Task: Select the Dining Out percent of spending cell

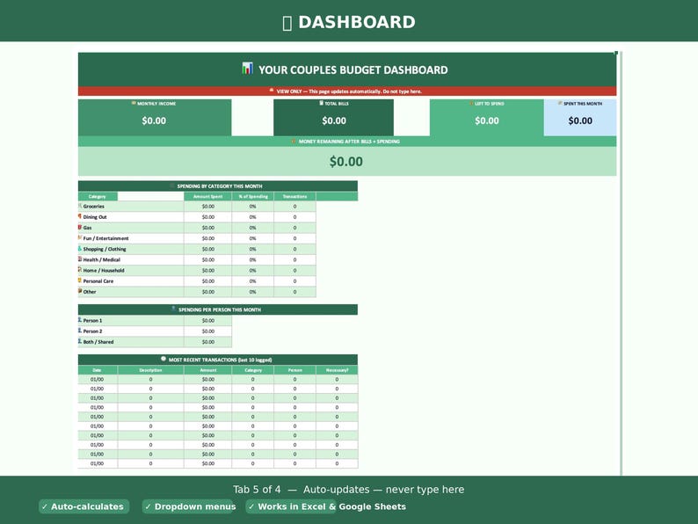Action: coord(253,217)
